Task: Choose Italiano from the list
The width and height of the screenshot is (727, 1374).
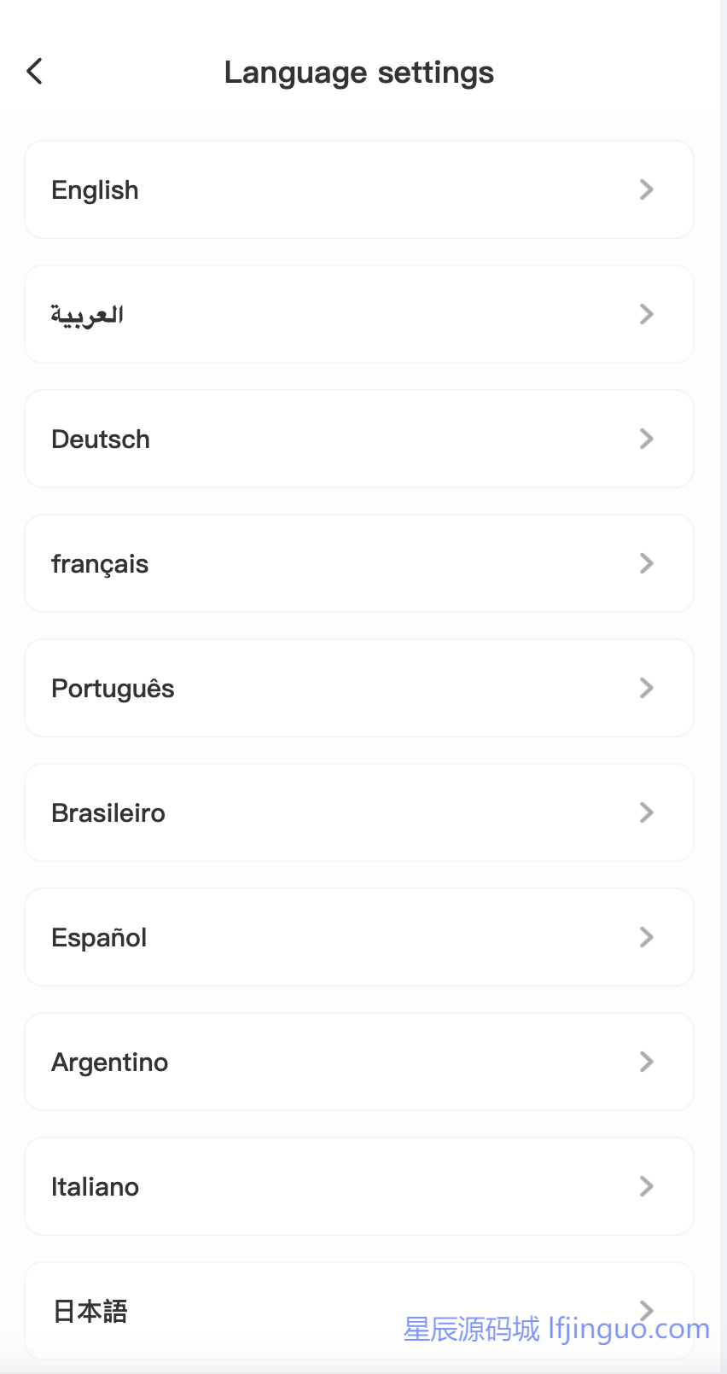Action: click(95, 1186)
